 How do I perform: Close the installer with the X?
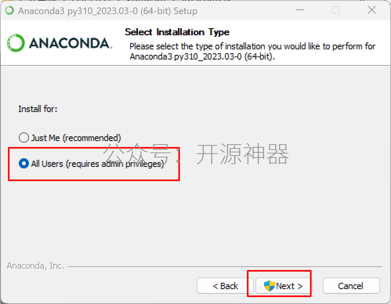tap(372, 10)
